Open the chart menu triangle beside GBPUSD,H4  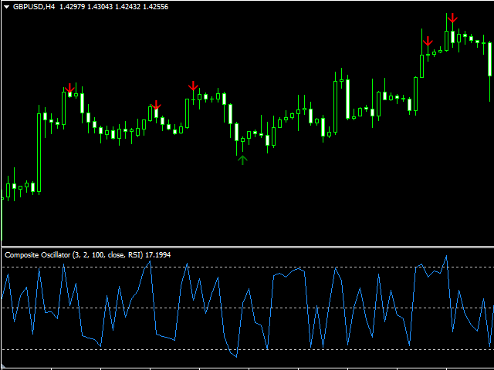click(x=6, y=7)
